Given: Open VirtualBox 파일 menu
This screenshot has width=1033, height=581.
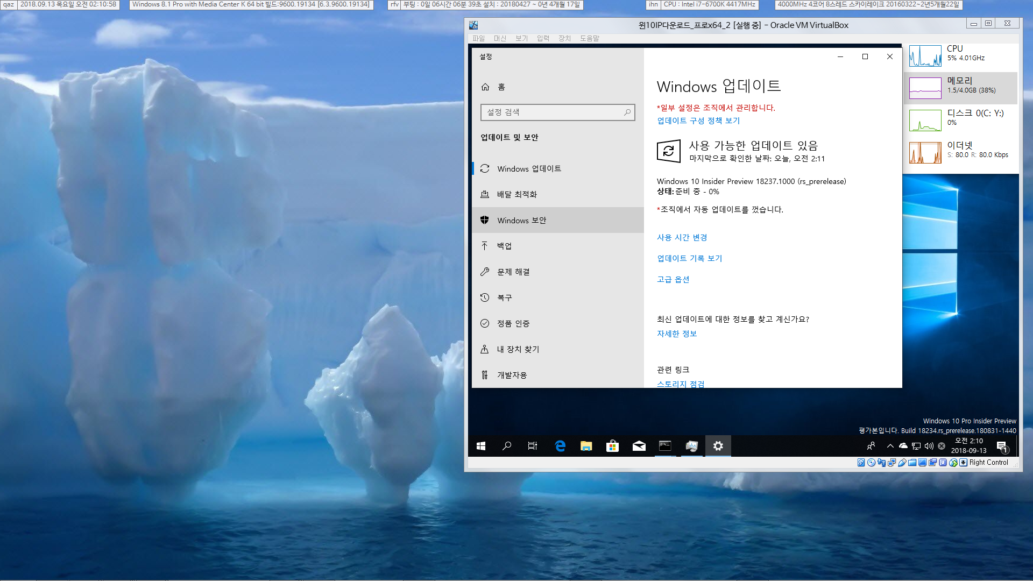Looking at the screenshot, I should pos(478,38).
